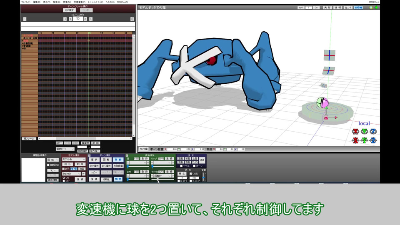Click the local Z rotation axis icon

(x=373, y=131)
